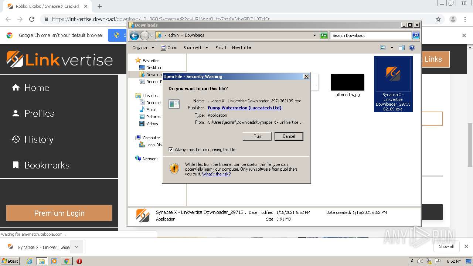Open the Windows Explorer taskbar icon

(42, 261)
